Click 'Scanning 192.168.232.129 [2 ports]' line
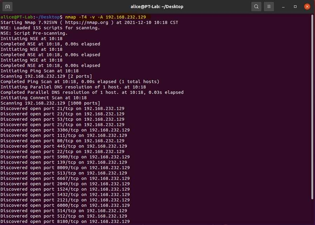 46,76
